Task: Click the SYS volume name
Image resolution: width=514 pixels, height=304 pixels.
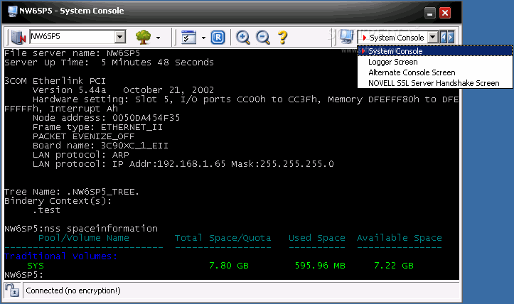Action: 36,266
